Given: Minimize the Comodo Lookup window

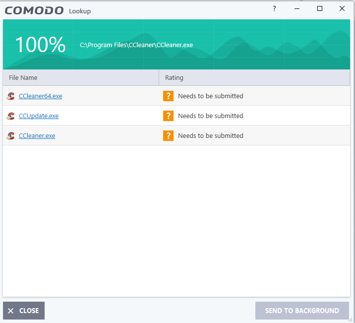Looking at the screenshot, I should 297,8.
